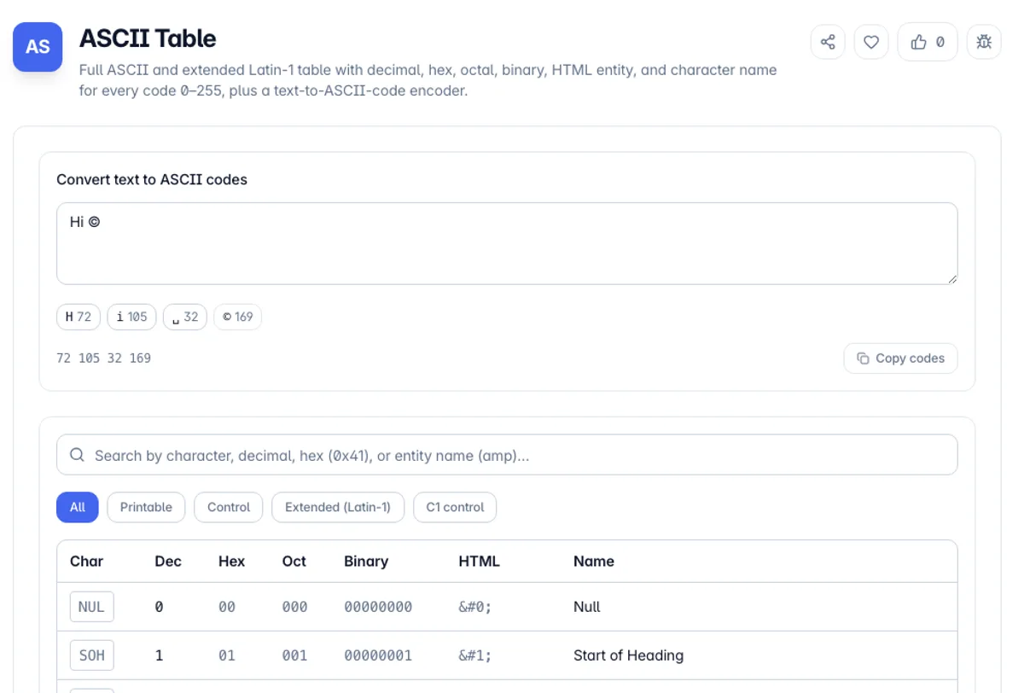
Task: Copy codes with the Copy codes button
Action: (x=900, y=358)
